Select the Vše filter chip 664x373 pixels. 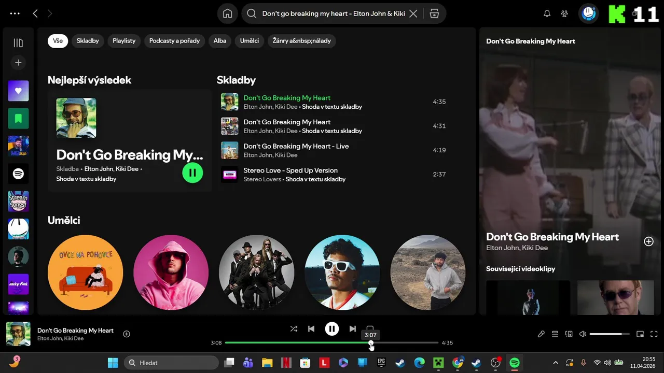(58, 41)
